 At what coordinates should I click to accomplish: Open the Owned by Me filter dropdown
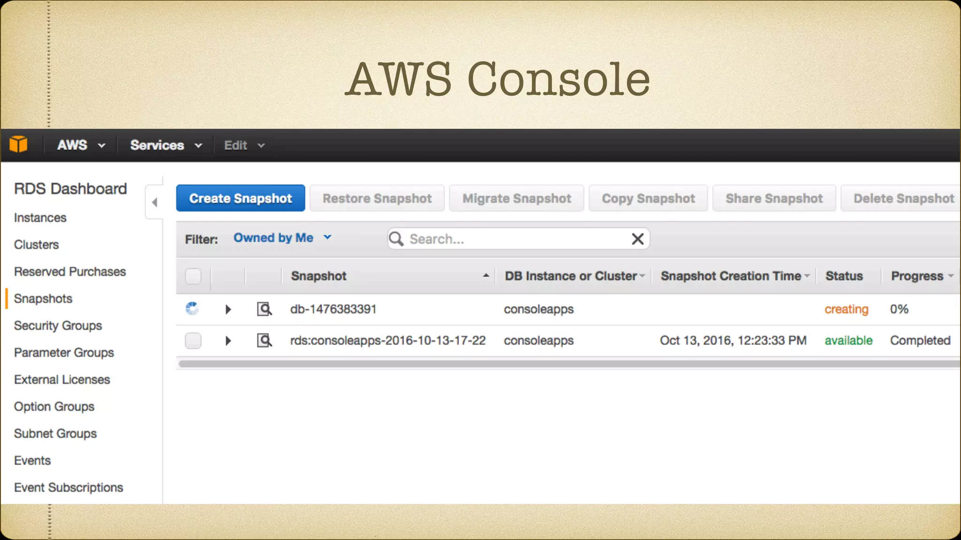coord(282,238)
